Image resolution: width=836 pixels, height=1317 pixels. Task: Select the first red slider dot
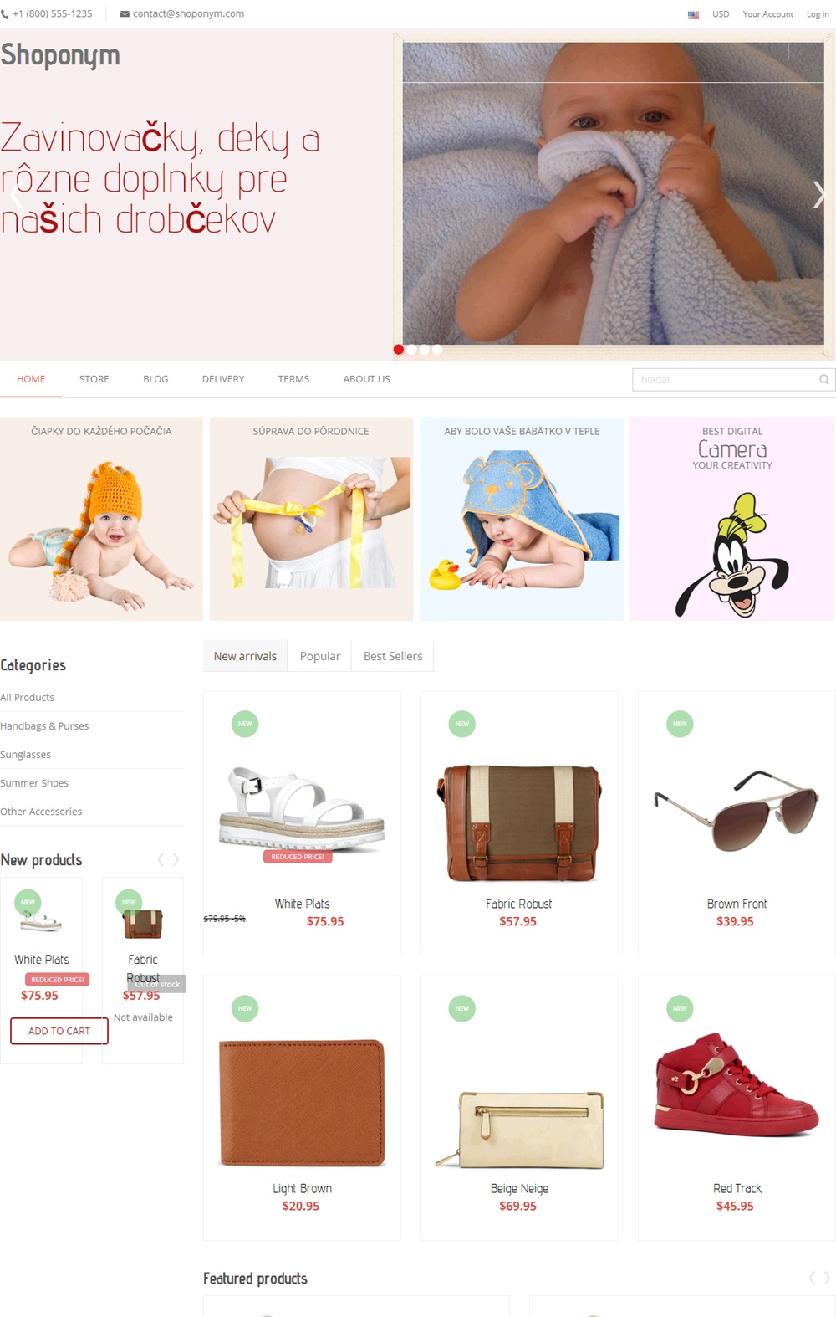pyautogui.click(x=399, y=350)
